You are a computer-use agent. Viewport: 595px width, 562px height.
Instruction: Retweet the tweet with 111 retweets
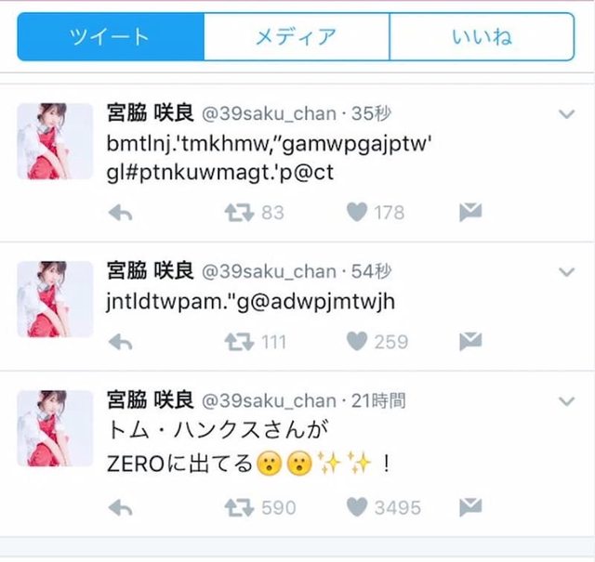point(239,342)
